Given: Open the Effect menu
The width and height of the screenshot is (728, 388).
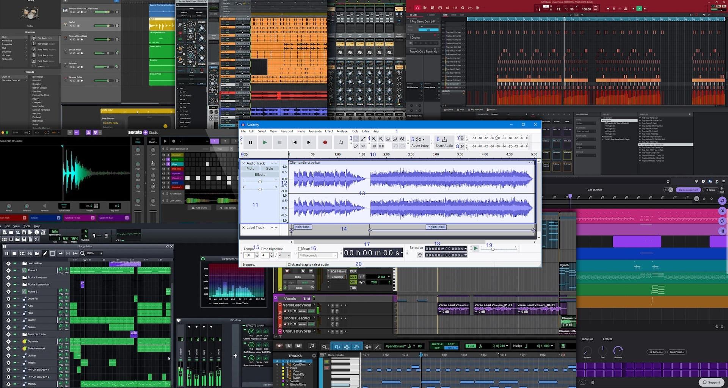Looking at the screenshot, I should point(329,131).
